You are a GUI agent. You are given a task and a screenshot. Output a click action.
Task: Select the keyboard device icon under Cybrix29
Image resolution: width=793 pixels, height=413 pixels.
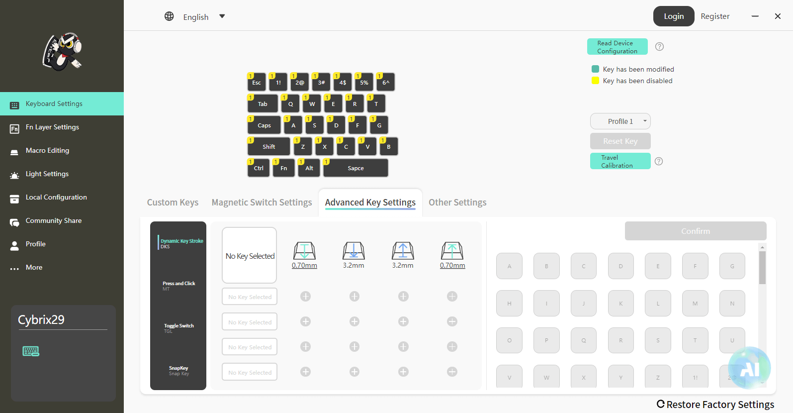coord(31,351)
